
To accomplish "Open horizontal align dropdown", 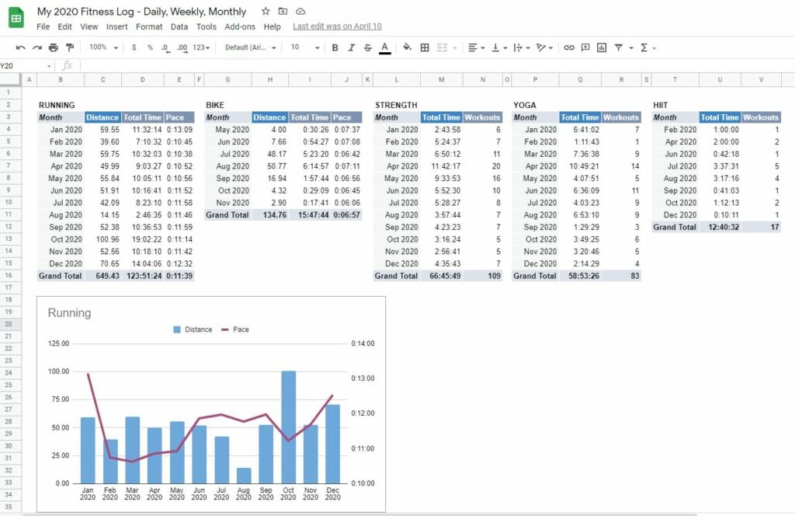I will click(x=476, y=47).
